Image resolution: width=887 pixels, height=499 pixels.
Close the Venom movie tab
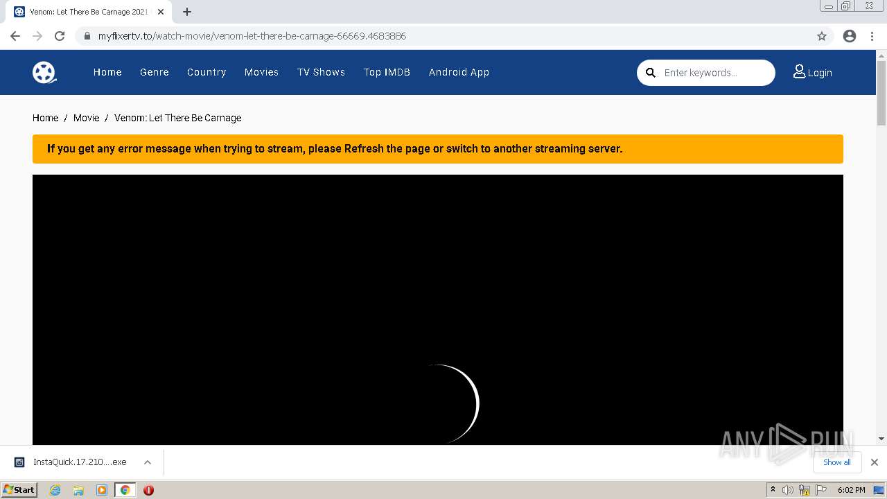[161, 12]
